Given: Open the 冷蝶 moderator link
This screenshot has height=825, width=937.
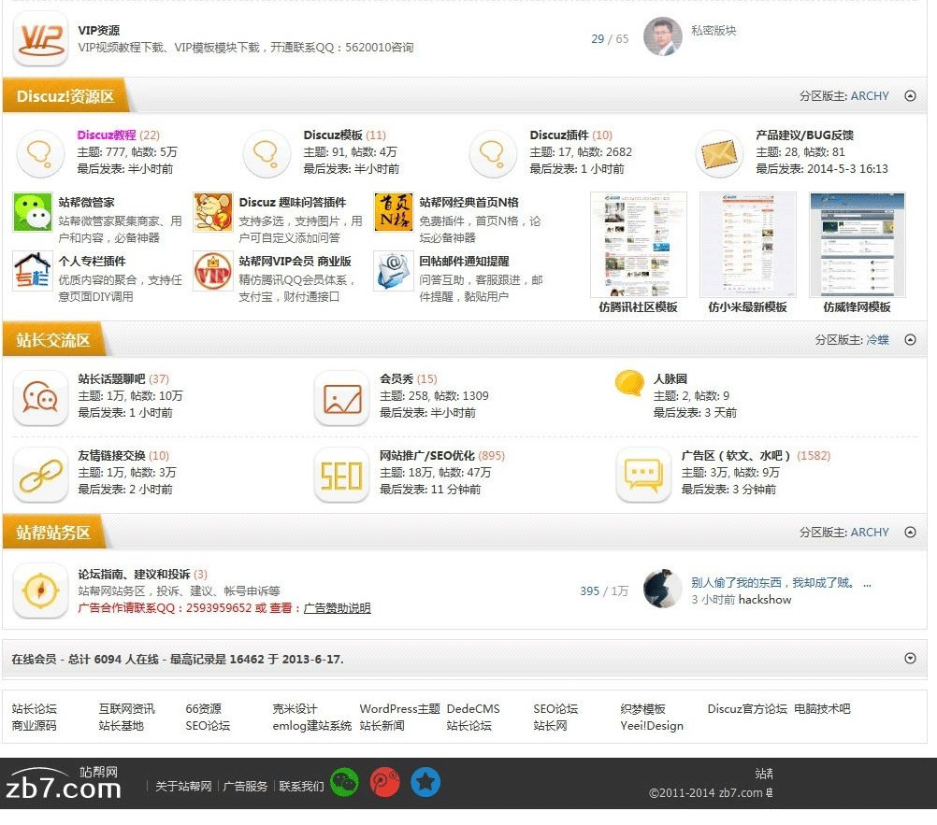Looking at the screenshot, I should tap(877, 340).
